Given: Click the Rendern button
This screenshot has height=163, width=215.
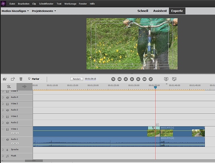Looking at the screenshot, I should 77,79.
